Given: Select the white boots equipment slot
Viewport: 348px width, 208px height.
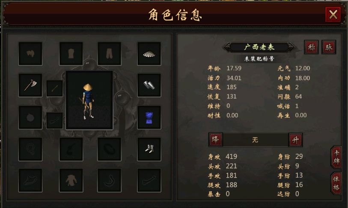Looking at the screenshot, I should point(149,149).
